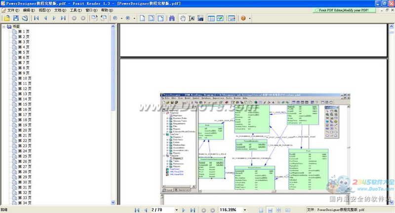This screenshot has height=213, width=395.
Task: Go to last page in status bar
Action: tap(193, 210)
